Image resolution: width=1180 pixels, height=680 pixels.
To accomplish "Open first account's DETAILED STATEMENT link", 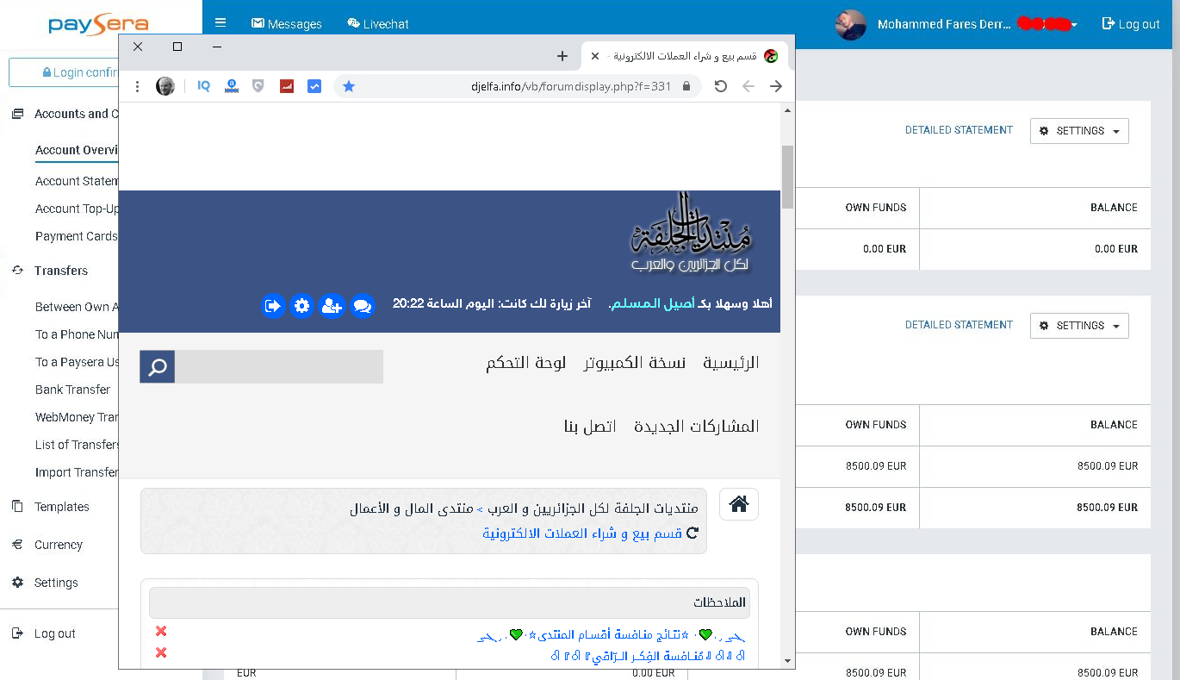I will pyautogui.click(x=959, y=130).
